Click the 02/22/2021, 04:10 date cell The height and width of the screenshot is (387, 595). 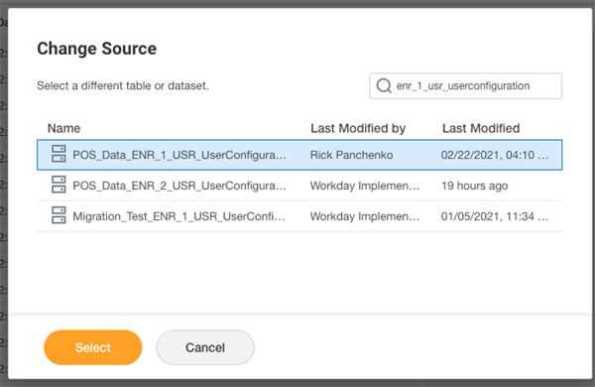coord(495,155)
